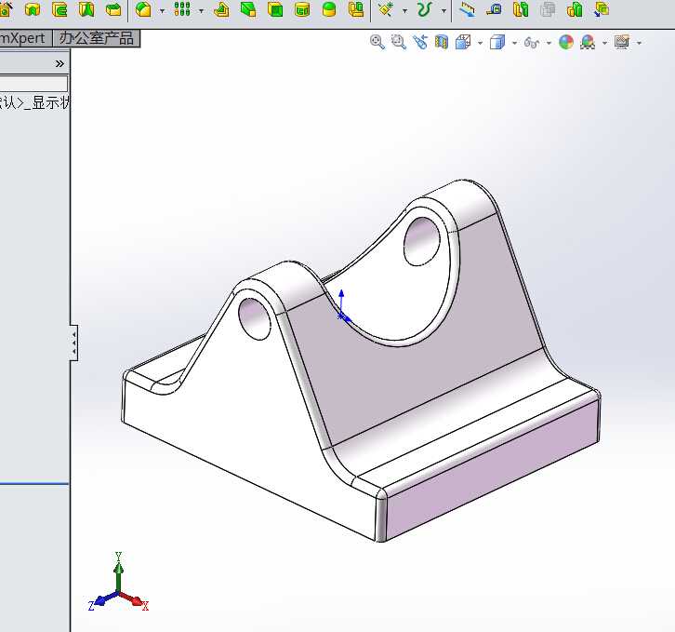This screenshot has height=632, width=675.
Task: Open the Curves tool
Action: pos(425,9)
